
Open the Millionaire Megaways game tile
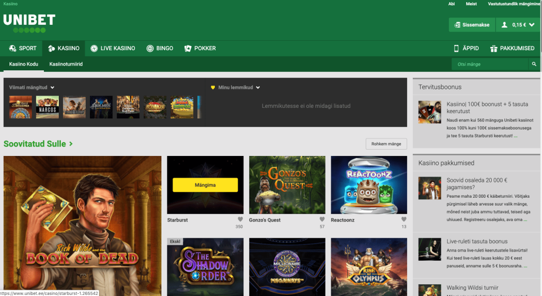(287, 267)
